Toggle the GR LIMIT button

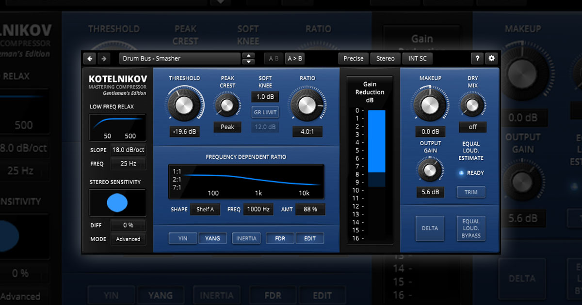265,112
